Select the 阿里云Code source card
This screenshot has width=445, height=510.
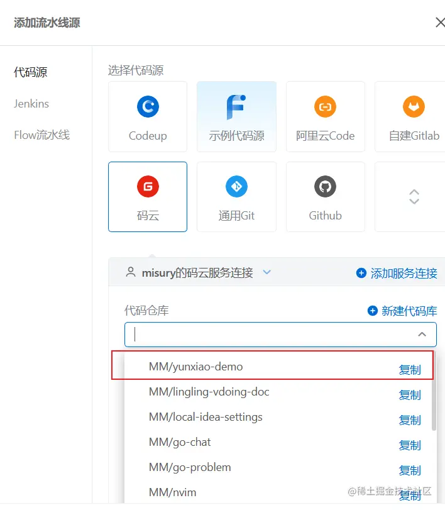coord(326,116)
